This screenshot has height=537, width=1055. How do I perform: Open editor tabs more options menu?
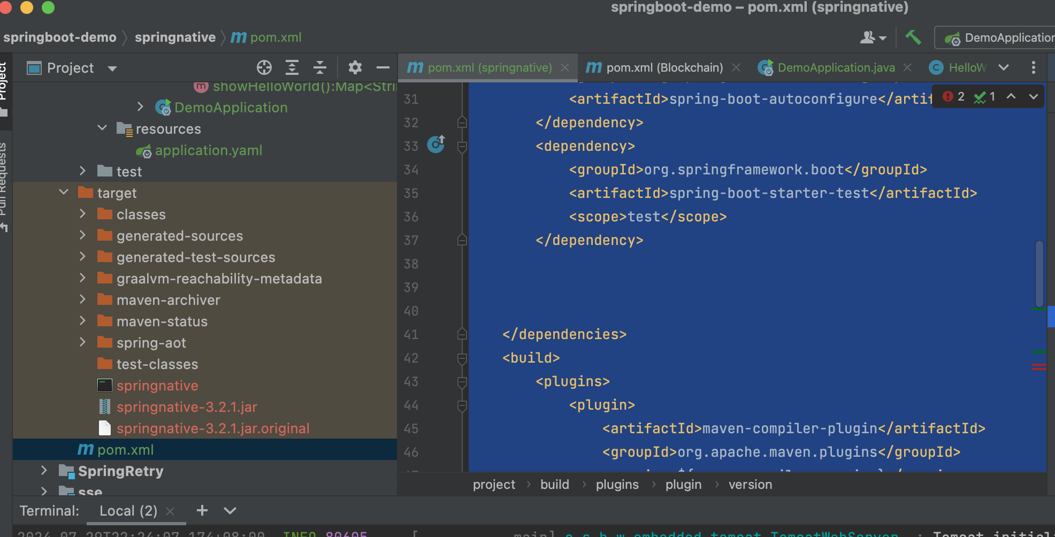click(1034, 67)
